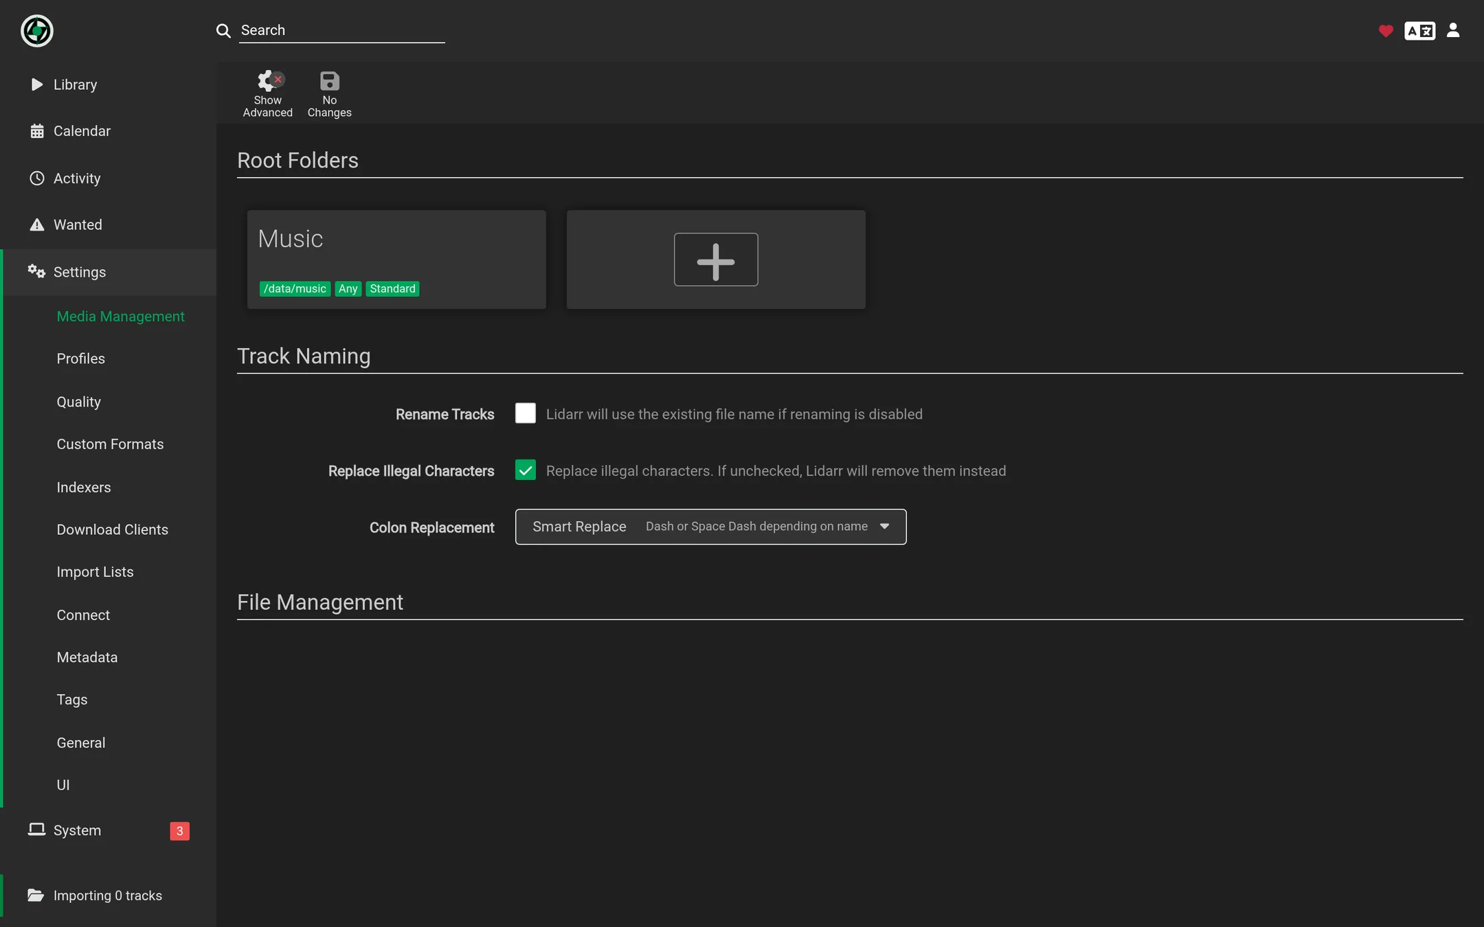Open the Music root folder card
The width and height of the screenshot is (1484, 927).
pos(396,260)
